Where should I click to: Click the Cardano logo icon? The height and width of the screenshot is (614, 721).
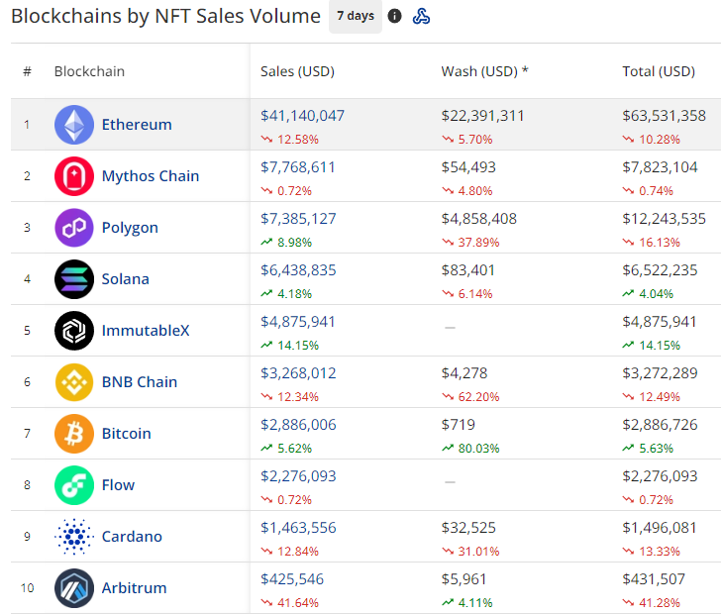point(74,537)
